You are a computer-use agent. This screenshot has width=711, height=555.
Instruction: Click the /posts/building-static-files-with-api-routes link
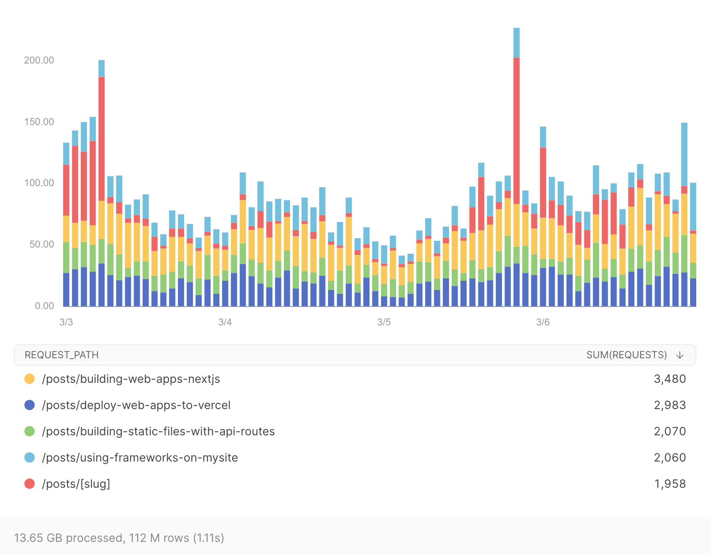coord(159,431)
